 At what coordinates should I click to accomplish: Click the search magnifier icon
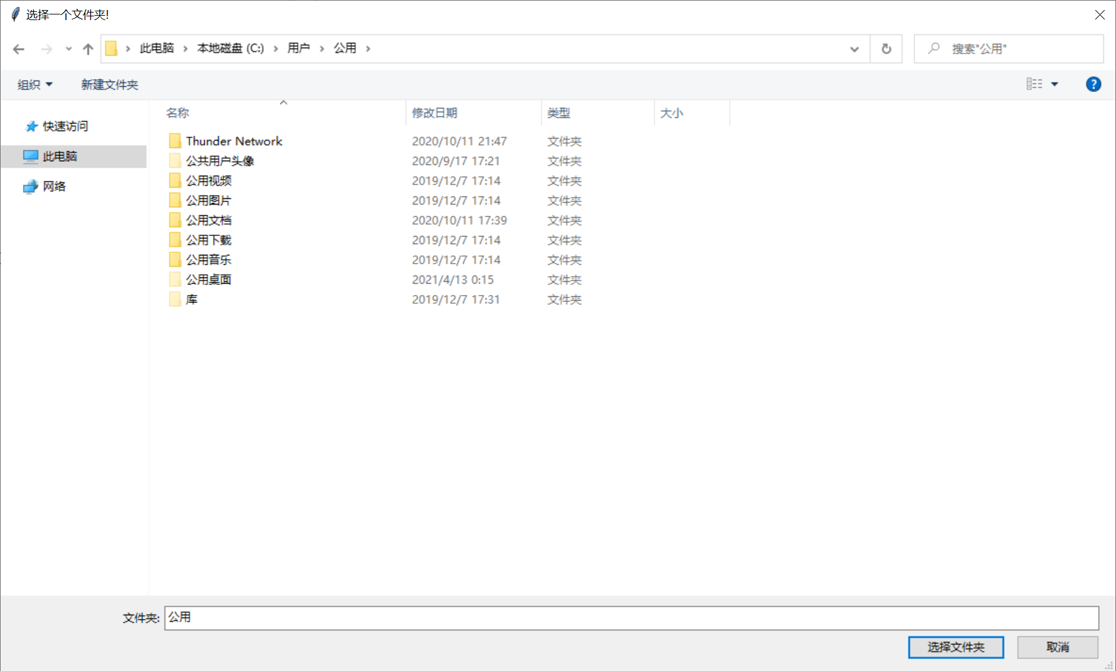coord(933,48)
